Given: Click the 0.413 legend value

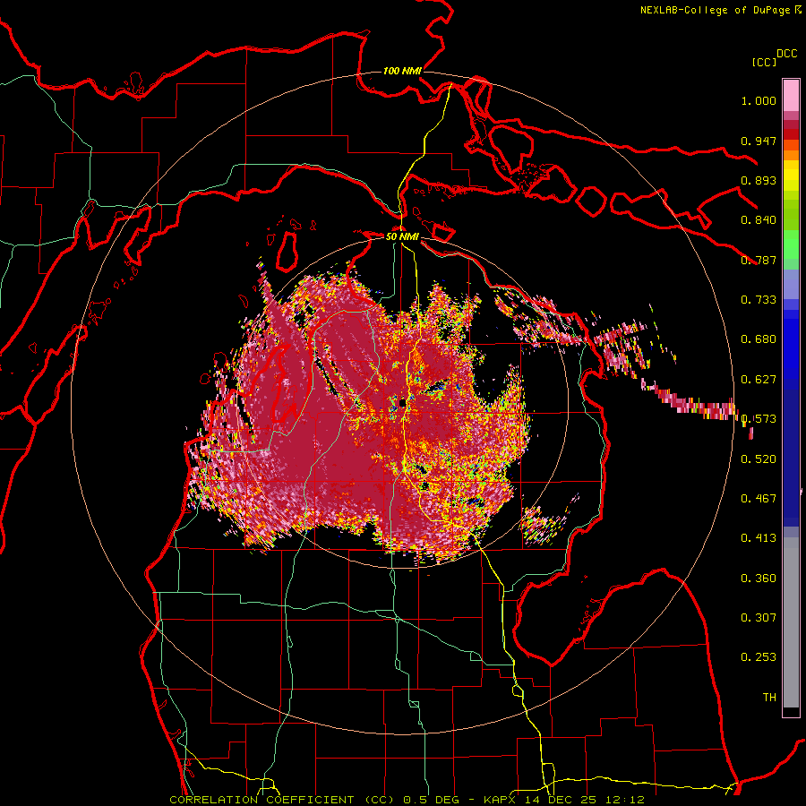Looking at the screenshot, I should coord(759,538).
